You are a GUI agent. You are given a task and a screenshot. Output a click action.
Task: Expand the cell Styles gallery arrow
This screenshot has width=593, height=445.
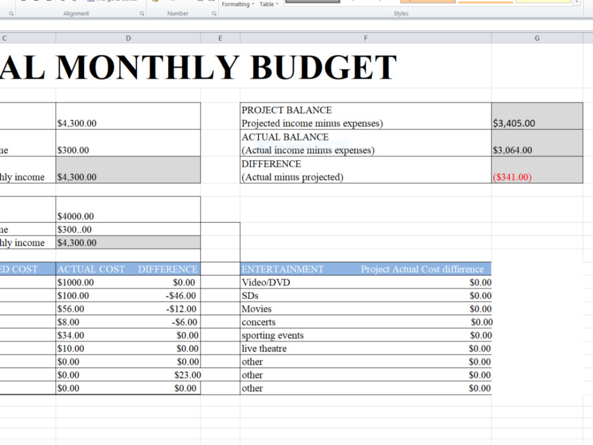click(x=577, y=2)
